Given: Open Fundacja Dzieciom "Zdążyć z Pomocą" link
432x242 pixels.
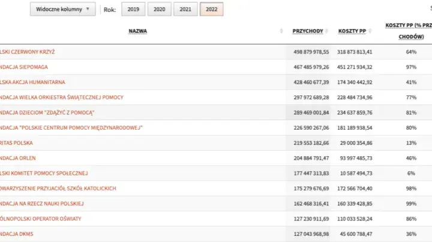Looking at the screenshot, I should [47, 112].
